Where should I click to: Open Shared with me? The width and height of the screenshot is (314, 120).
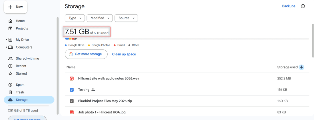pos(27,59)
